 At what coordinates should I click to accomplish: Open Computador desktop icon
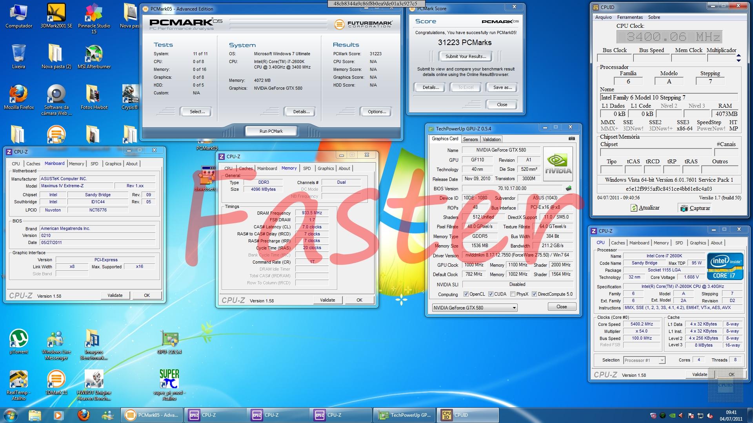(19, 16)
